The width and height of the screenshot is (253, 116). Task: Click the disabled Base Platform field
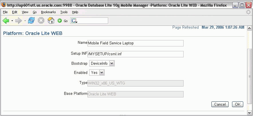click(135, 94)
